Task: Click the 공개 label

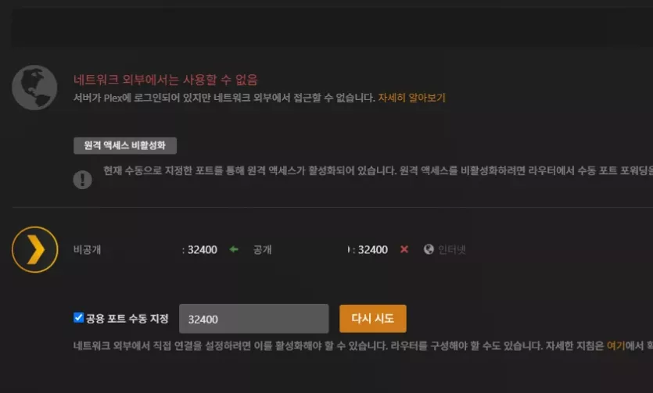Action: pyautogui.click(x=262, y=249)
